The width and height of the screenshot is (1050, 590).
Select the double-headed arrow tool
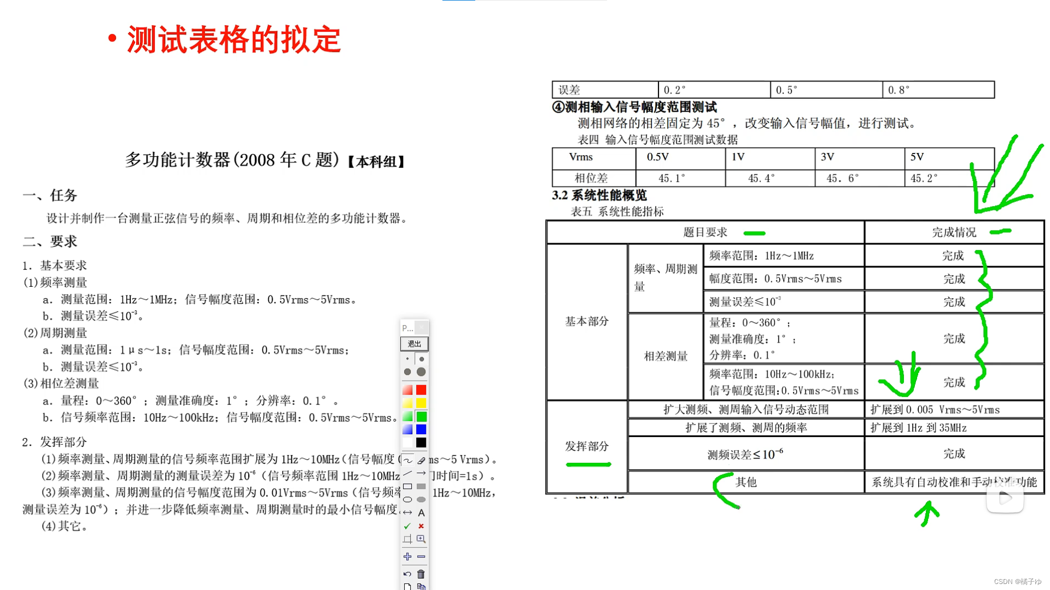coord(407,512)
